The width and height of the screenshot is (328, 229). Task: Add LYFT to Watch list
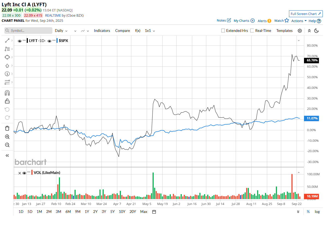281,20
